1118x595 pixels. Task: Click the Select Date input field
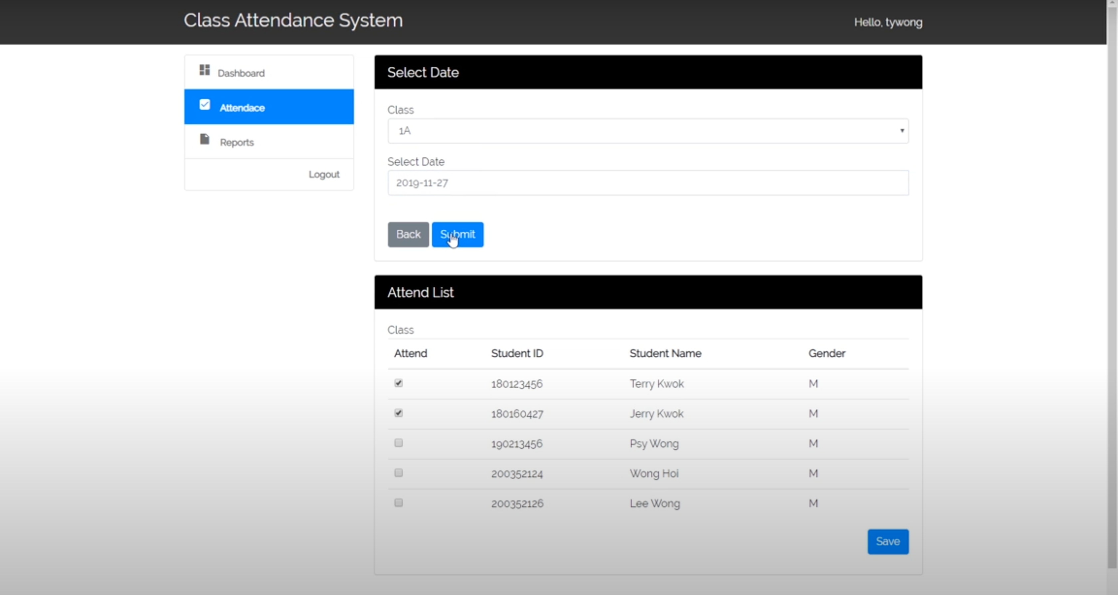coord(648,183)
